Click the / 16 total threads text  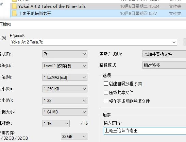point(84,123)
